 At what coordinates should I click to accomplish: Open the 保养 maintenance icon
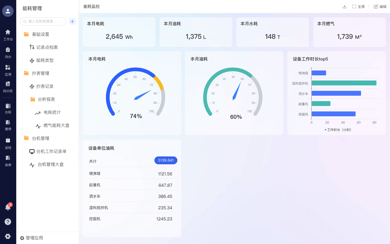coord(8,160)
